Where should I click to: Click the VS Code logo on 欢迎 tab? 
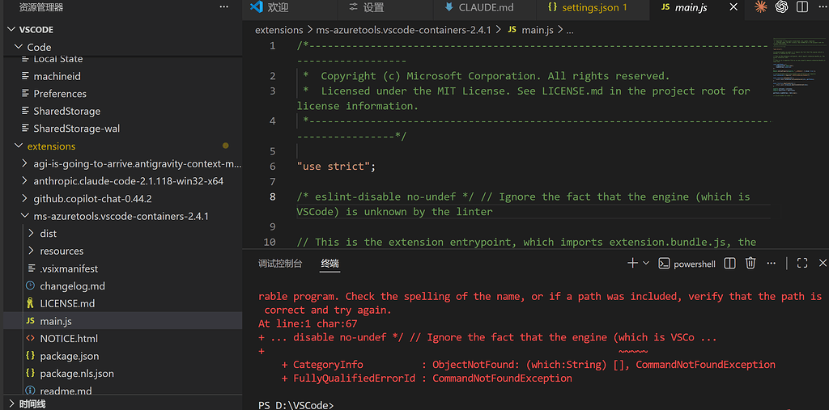pos(257,6)
